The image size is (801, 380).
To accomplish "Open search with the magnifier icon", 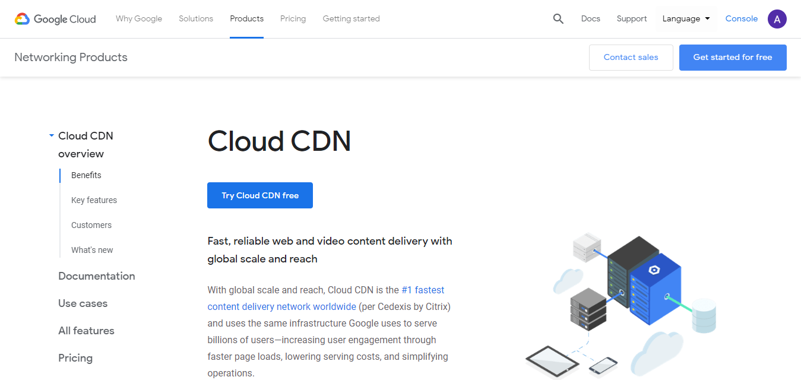I will [558, 19].
